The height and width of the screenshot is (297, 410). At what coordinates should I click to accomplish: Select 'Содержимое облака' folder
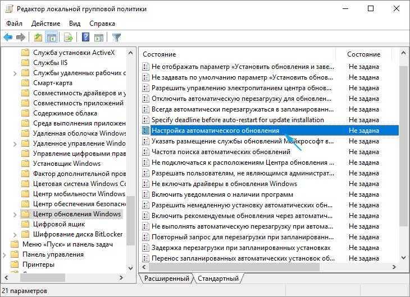(x=65, y=113)
